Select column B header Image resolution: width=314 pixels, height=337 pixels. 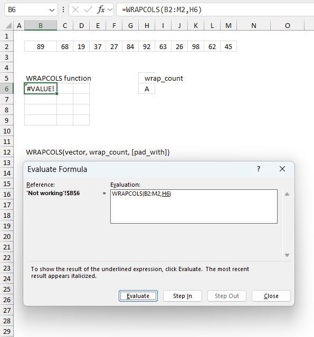point(41,25)
